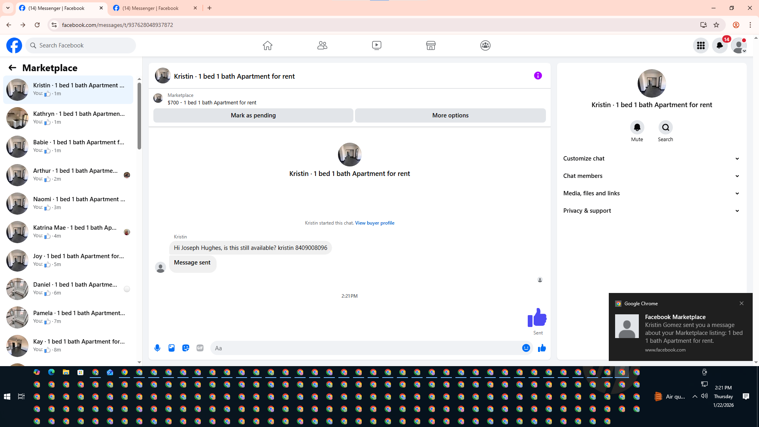This screenshot has width=759, height=427.
Task: Open the Windows Start menu
Action: (x=7, y=397)
